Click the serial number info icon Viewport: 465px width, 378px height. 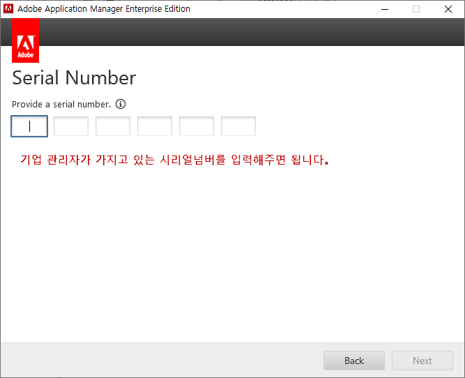coord(121,104)
